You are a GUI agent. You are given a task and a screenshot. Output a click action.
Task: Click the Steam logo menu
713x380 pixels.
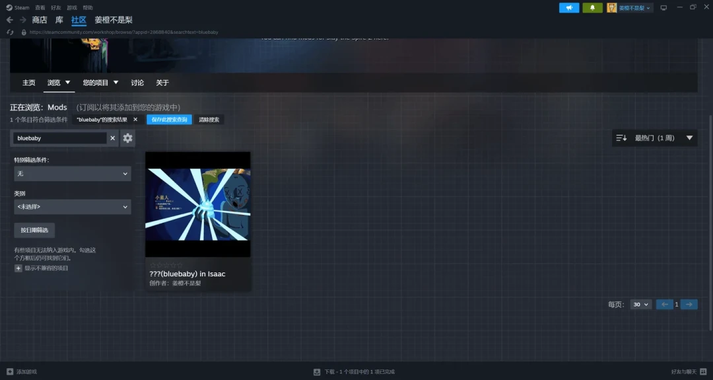coord(17,8)
